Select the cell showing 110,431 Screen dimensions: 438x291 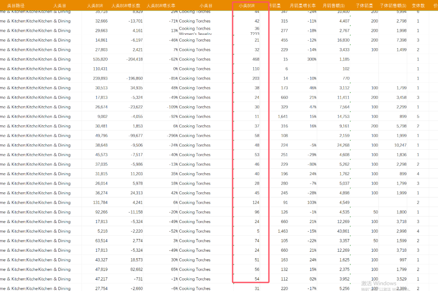click(x=100, y=68)
